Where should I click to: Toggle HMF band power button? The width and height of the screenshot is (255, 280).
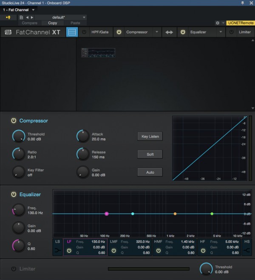pyautogui.click(x=159, y=251)
